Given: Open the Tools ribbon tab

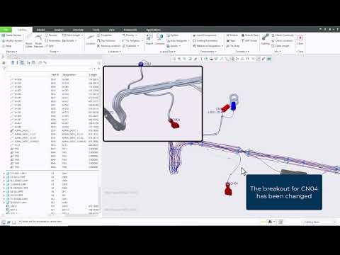Looking at the screenshot, I should pos(96,30).
